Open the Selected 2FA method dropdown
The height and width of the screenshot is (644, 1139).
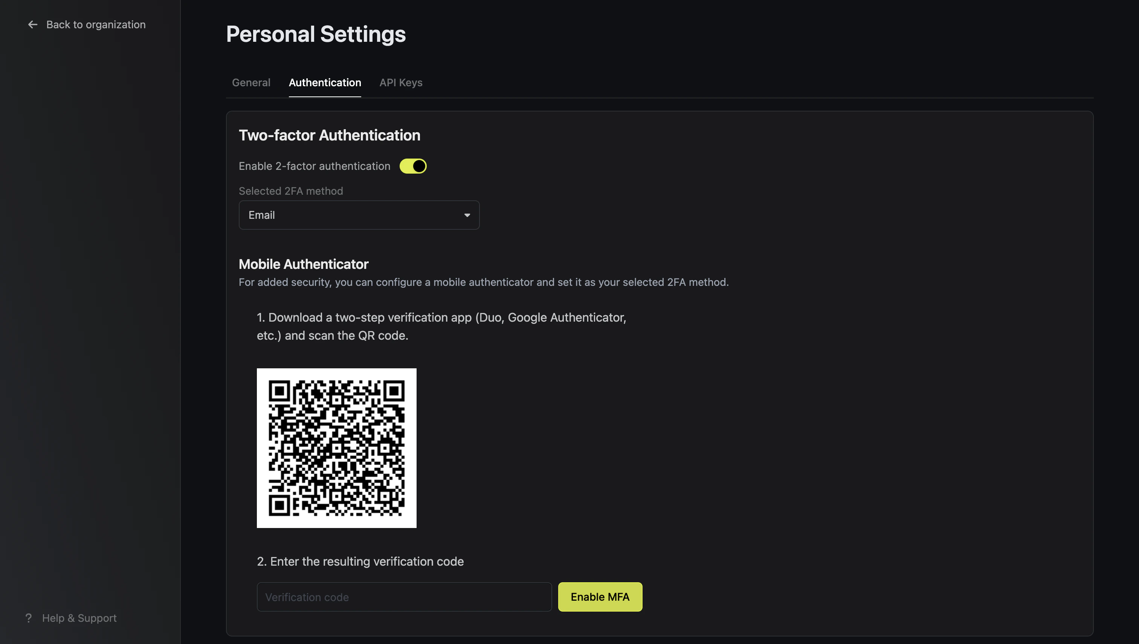point(359,215)
